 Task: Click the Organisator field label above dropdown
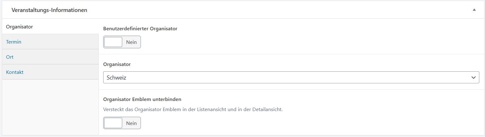click(117, 64)
